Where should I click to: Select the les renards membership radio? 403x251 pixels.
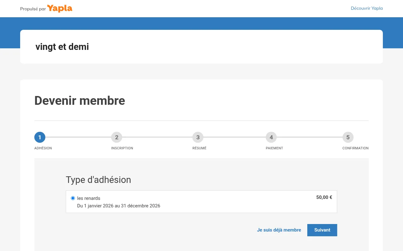point(73,198)
